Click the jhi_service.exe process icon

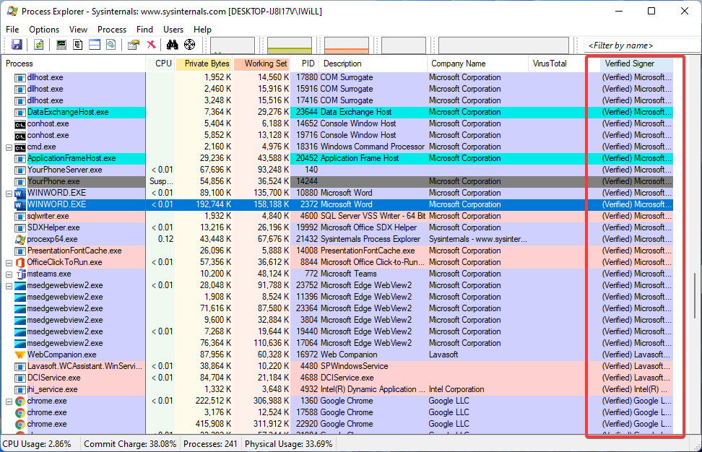click(19, 389)
